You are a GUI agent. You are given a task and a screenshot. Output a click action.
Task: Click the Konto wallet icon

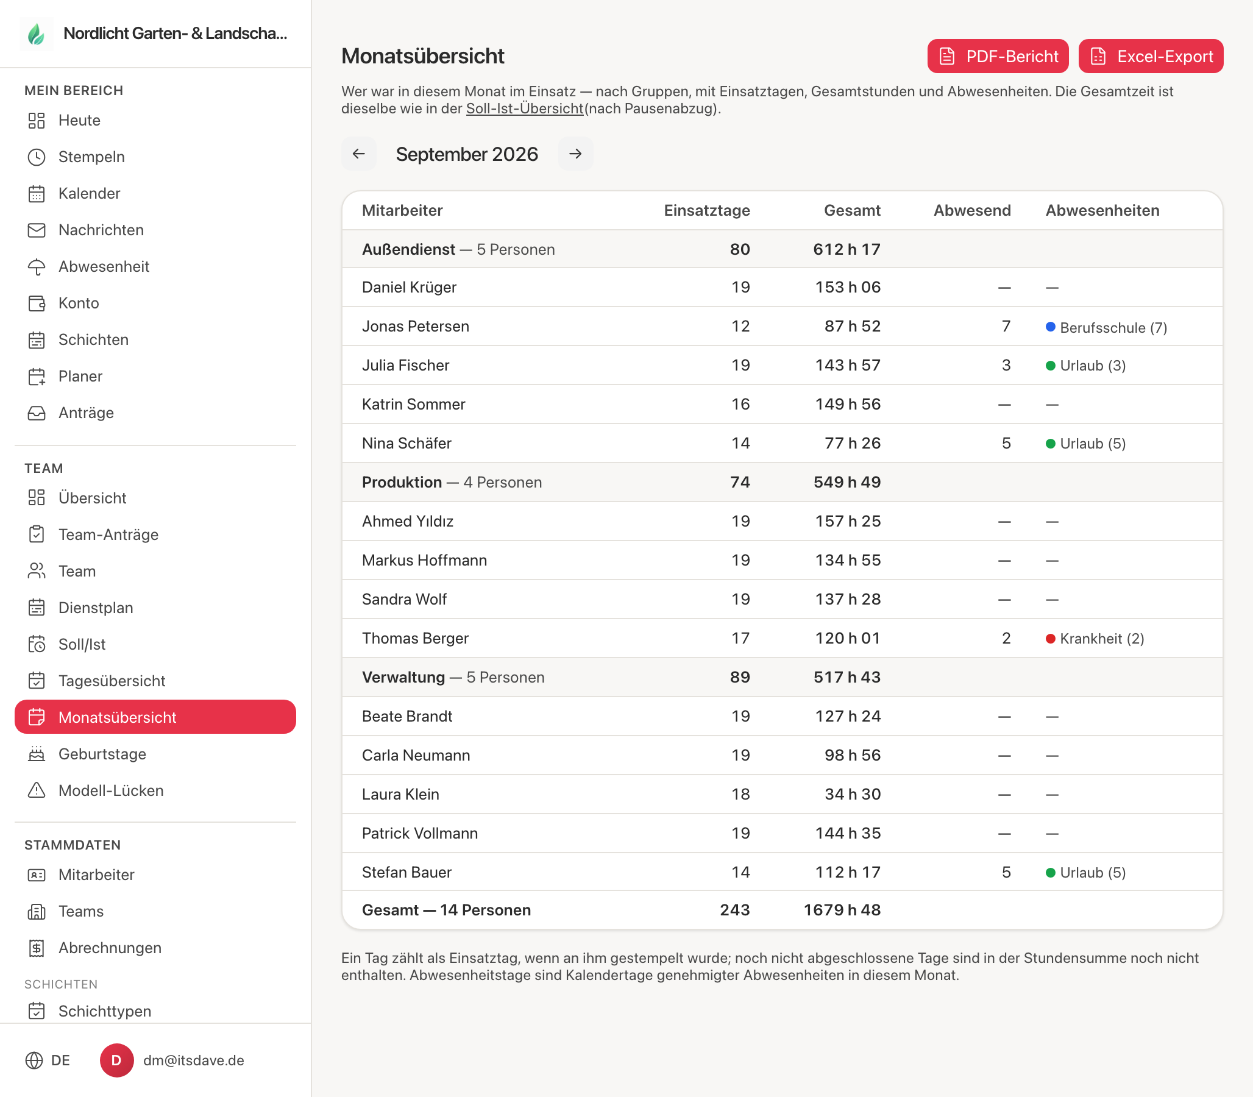(x=37, y=304)
